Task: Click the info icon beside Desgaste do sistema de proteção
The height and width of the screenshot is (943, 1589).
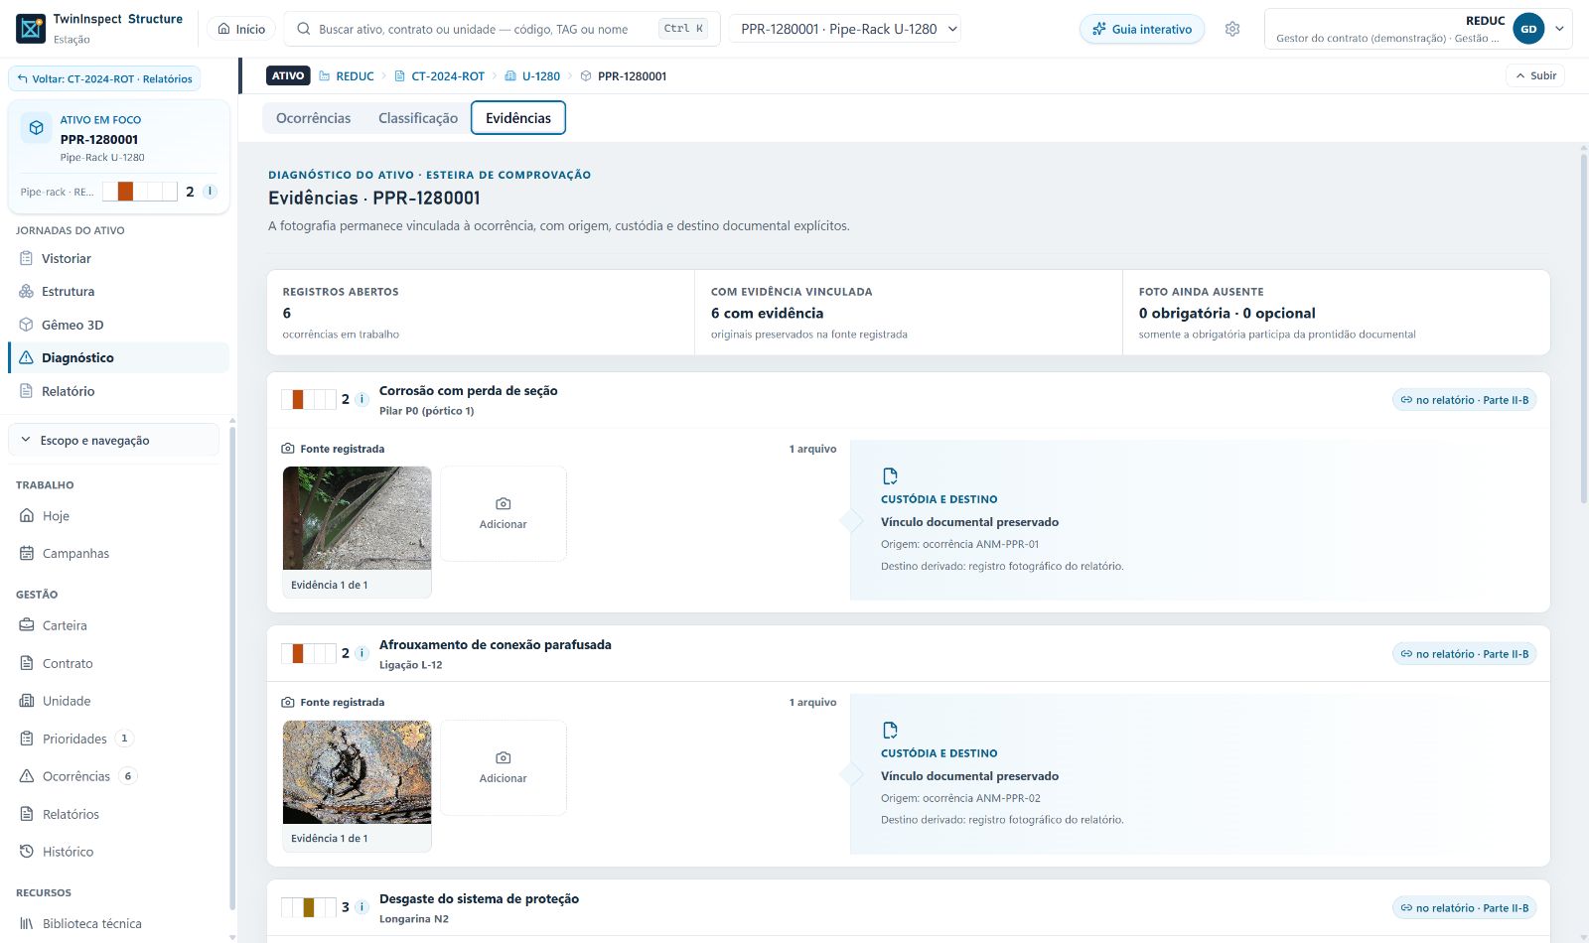Action: 362,907
